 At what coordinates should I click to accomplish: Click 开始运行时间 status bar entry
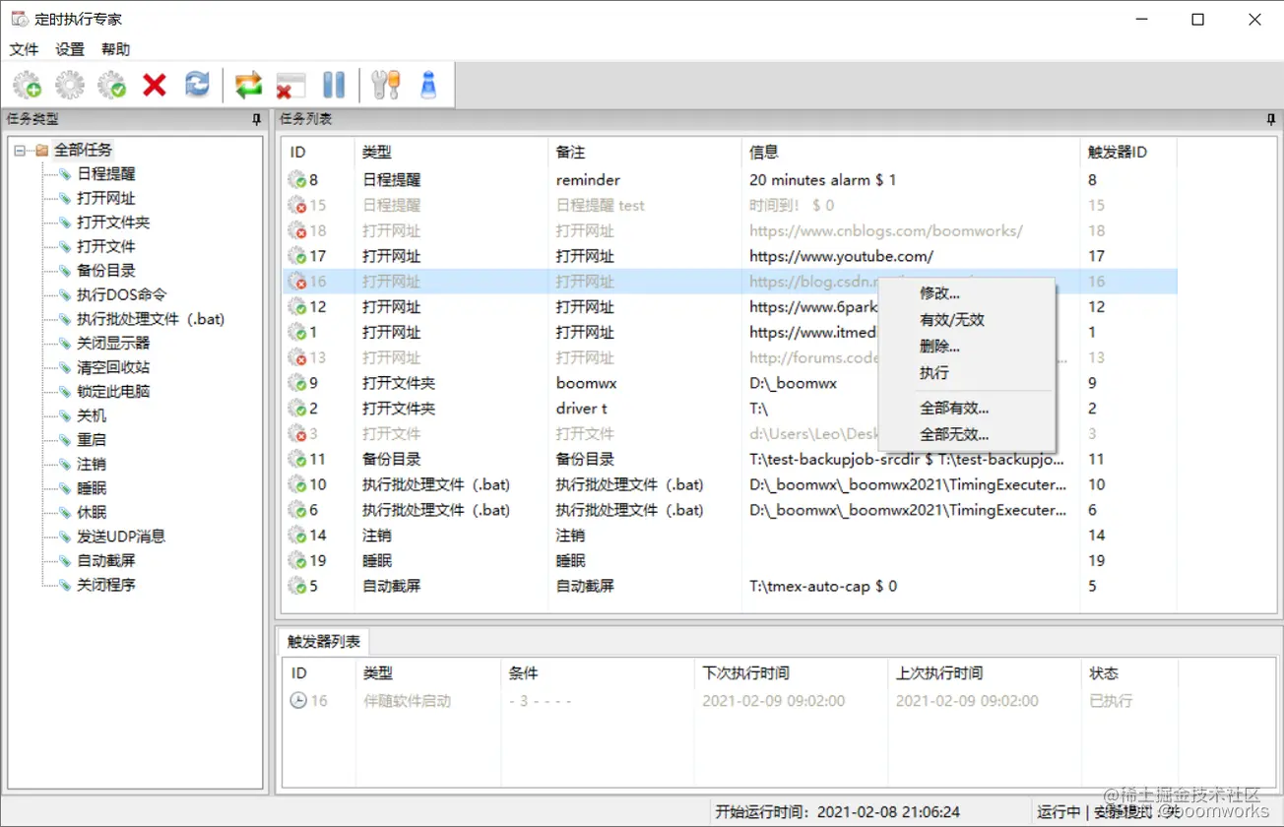point(837,812)
